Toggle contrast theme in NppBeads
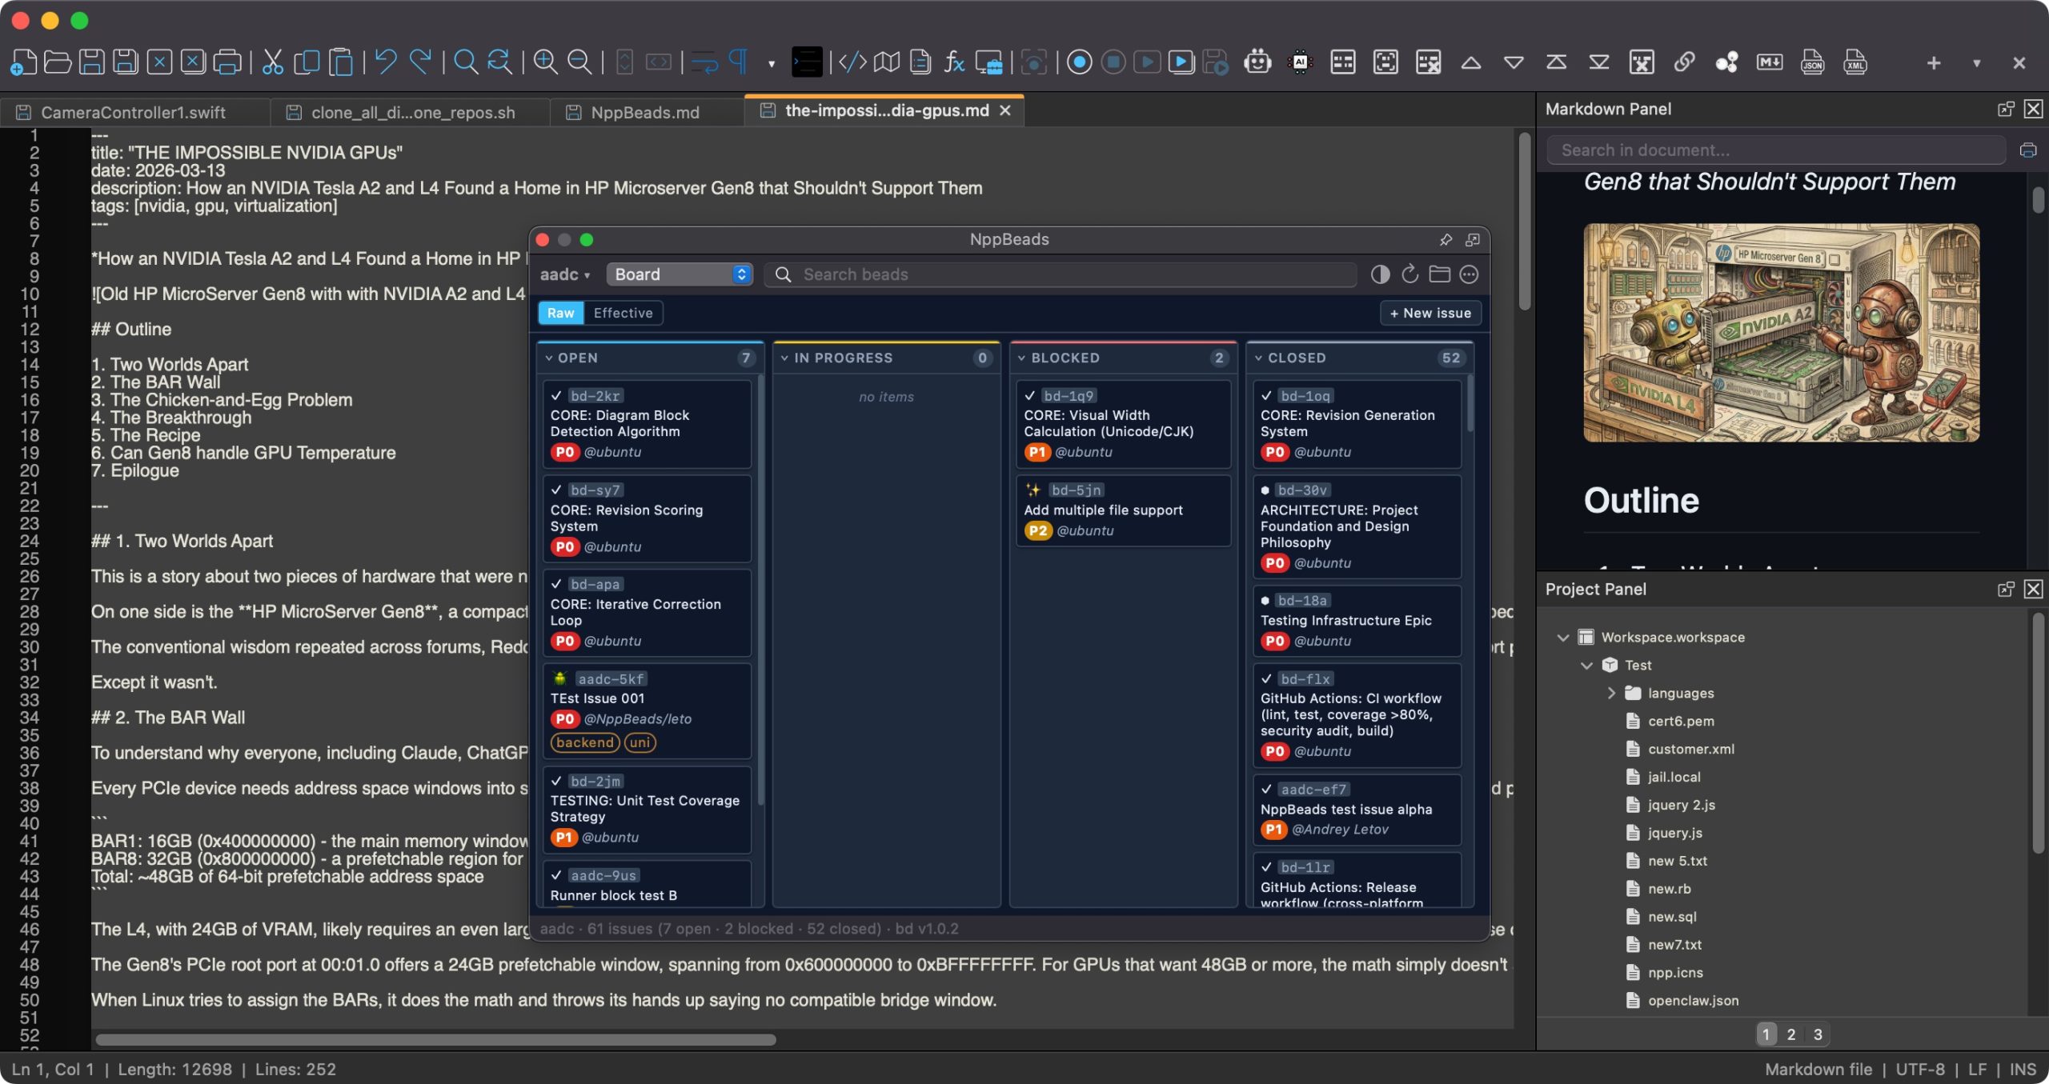Image resolution: width=2049 pixels, height=1084 pixels. tap(1379, 274)
